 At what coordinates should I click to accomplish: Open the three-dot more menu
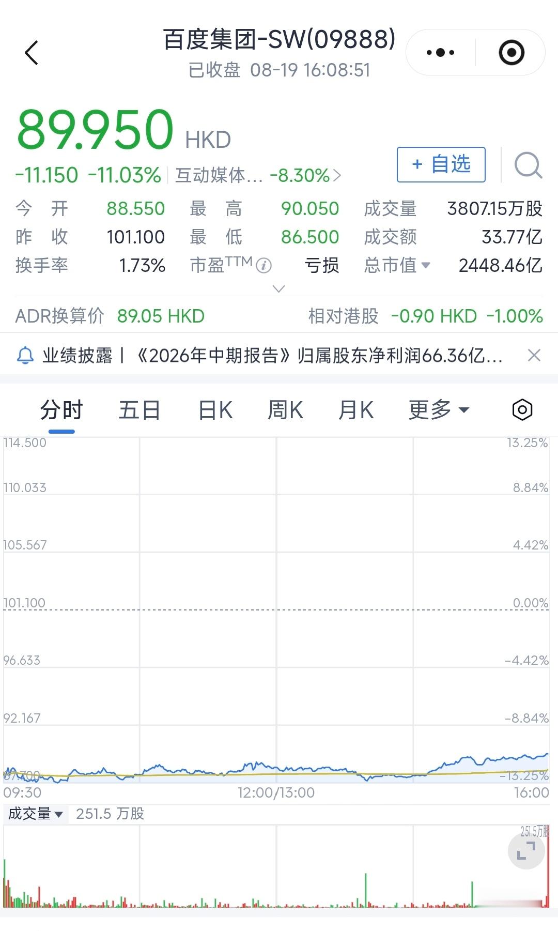tap(440, 52)
